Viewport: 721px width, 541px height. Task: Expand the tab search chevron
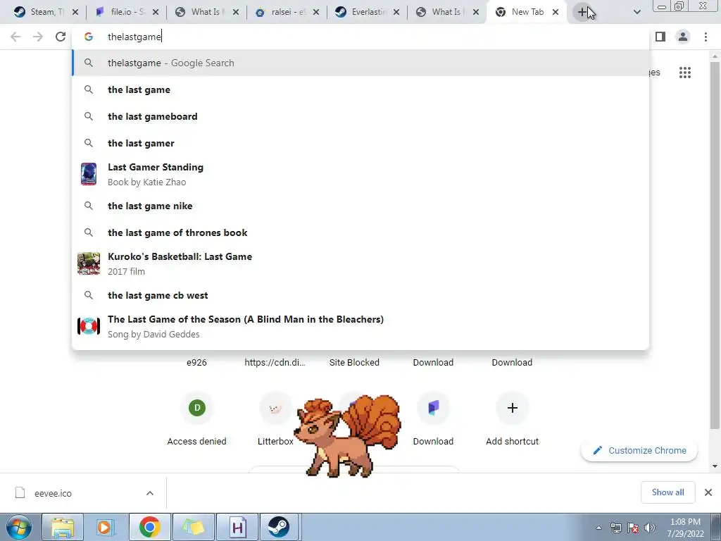click(637, 12)
